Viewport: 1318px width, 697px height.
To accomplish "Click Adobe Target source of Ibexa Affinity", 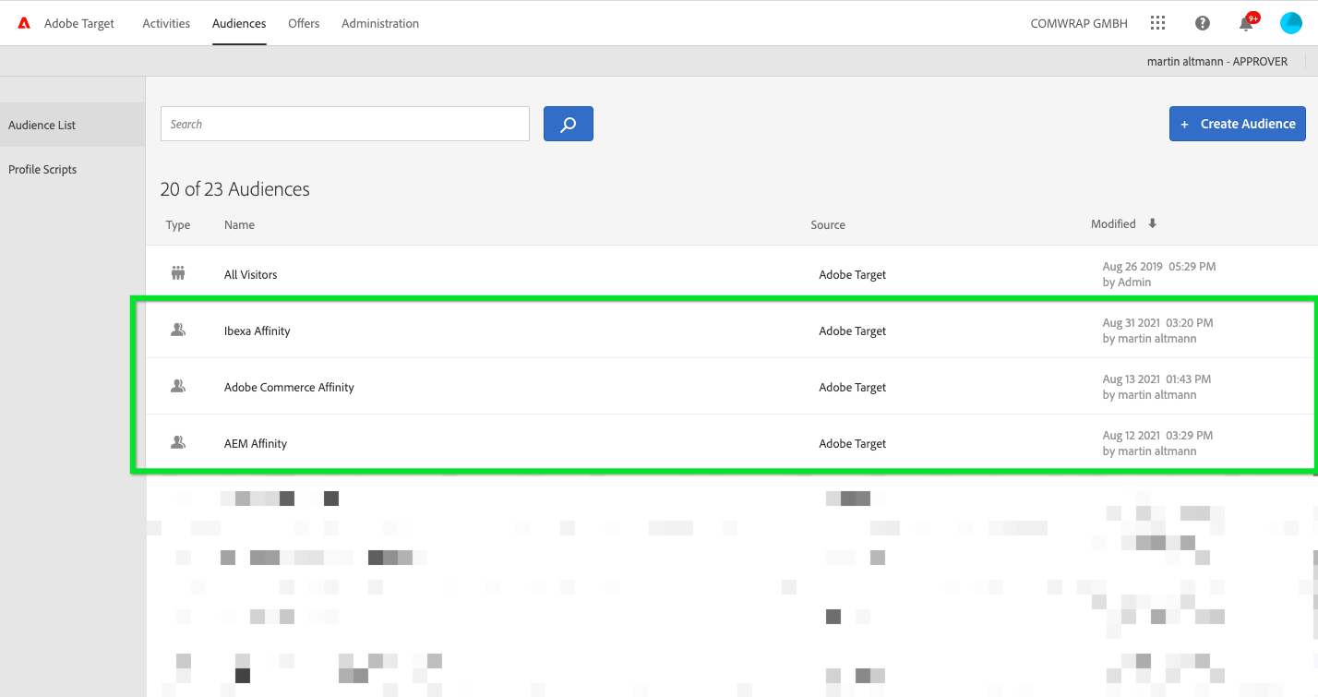I will point(853,330).
